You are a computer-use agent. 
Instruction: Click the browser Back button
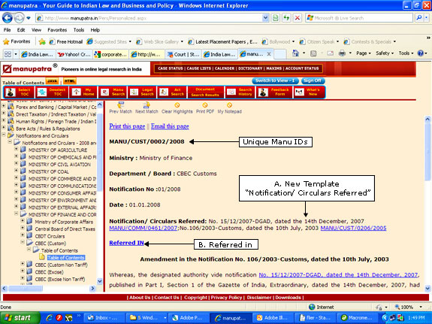coord(8,18)
